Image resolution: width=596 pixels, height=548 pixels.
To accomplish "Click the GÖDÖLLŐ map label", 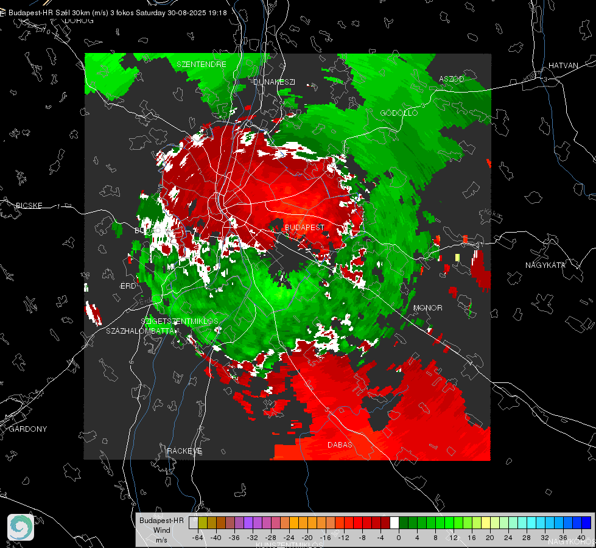I will 399,113.
